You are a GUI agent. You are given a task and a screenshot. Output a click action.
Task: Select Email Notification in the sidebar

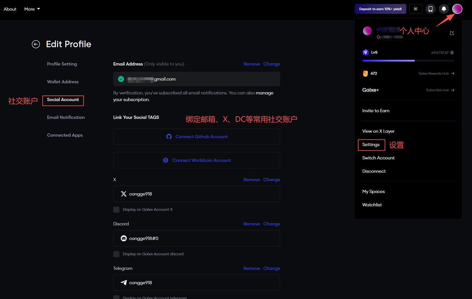[x=66, y=117]
